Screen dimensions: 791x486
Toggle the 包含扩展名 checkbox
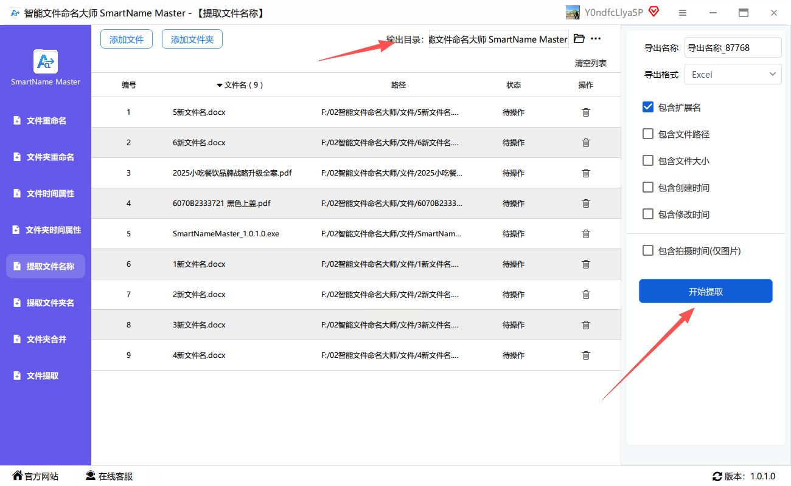click(648, 108)
